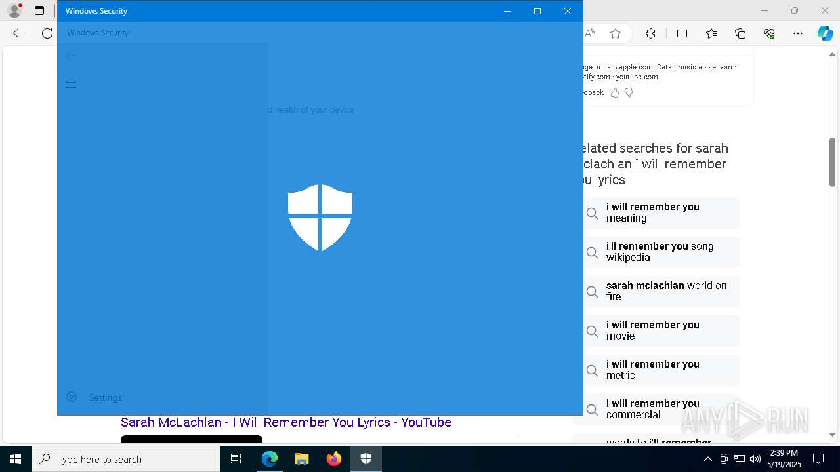Click the scroll up arrow in Edge page
The height and width of the screenshot is (472, 840).
click(832, 54)
